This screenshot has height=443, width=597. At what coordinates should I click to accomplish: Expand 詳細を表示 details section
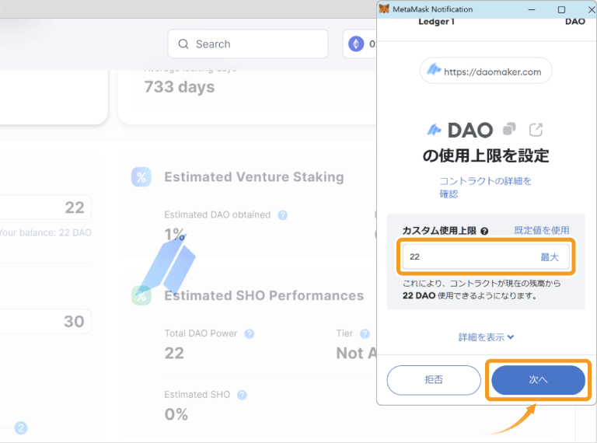point(486,337)
